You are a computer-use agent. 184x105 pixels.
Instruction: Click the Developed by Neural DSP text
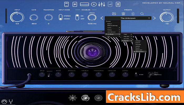[x=161, y=3]
